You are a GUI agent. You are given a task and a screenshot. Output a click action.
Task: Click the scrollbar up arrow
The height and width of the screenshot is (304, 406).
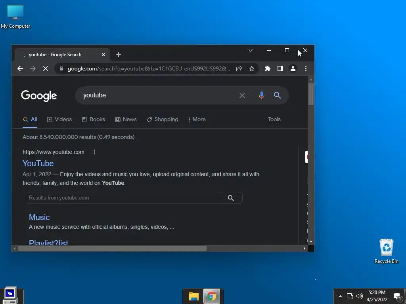(311, 79)
